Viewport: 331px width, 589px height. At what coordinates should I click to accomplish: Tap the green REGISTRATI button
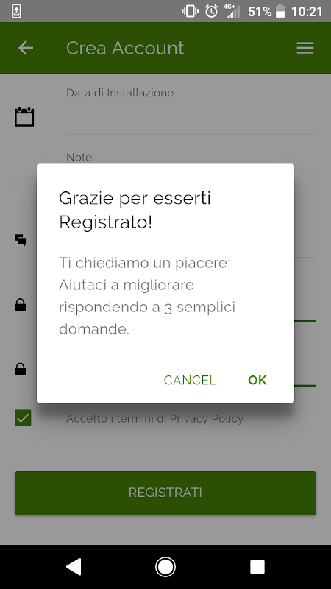point(165,493)
